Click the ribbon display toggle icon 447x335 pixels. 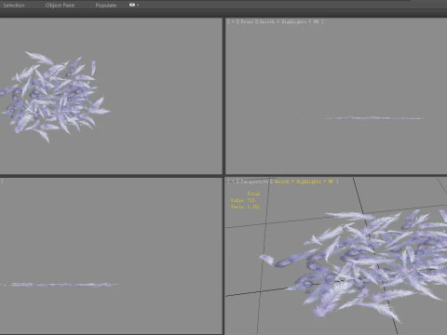[132, 5]
